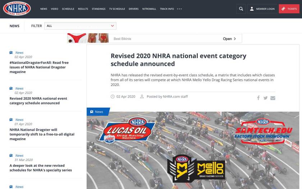302x189 pixels.
Task: Click the blue News tag on article image
Action: click(98, 112)
